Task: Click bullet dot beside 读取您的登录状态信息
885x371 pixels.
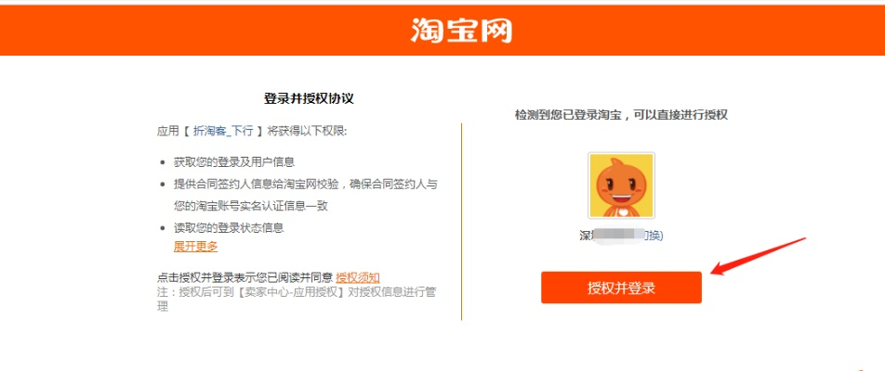Action: 163,228
